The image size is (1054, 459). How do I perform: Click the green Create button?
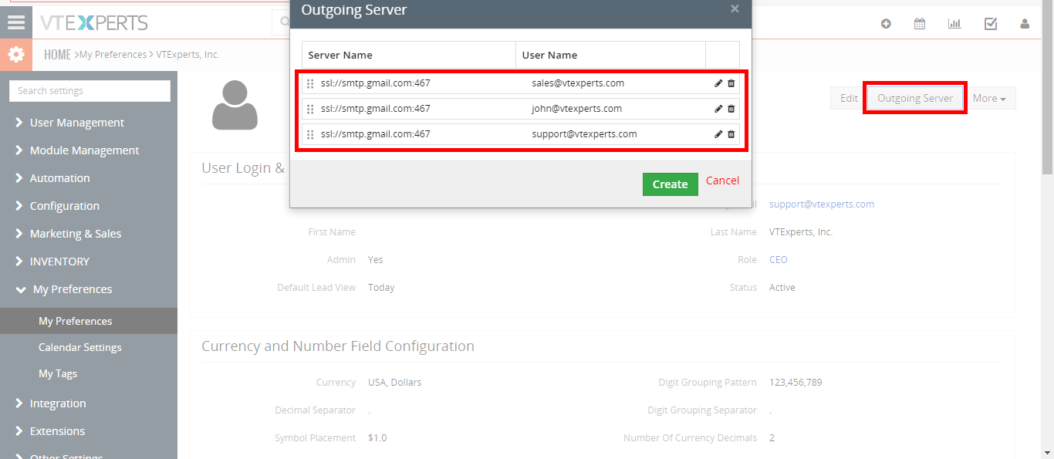point(670,184)
